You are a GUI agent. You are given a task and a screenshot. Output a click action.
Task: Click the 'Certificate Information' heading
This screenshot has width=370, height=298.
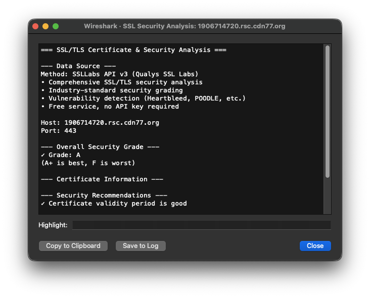tap(102, 179)
